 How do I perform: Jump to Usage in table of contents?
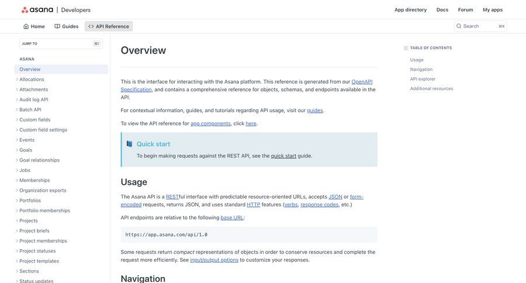417,60
